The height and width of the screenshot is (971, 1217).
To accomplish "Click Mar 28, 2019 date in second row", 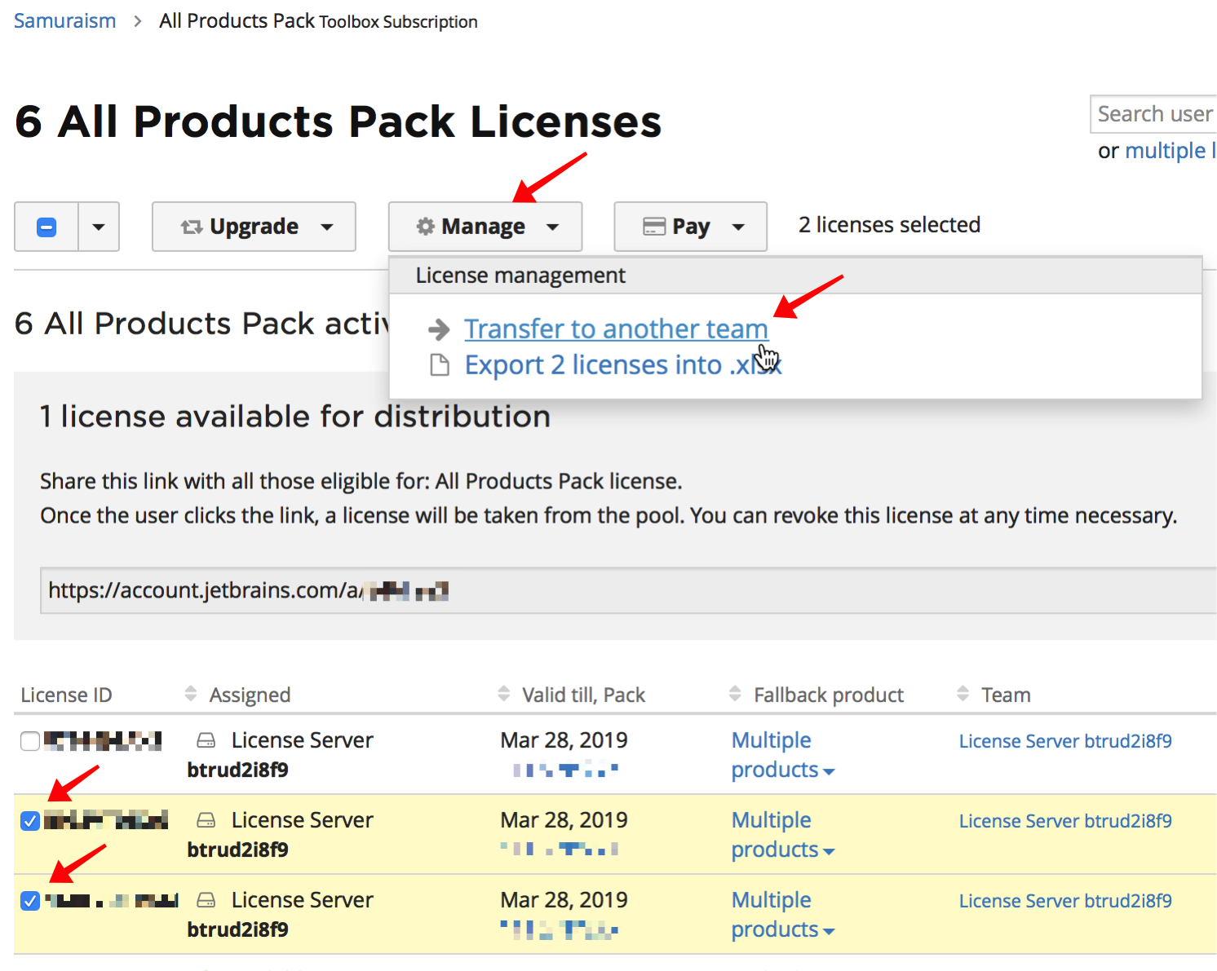I will (x=564, y=820).
